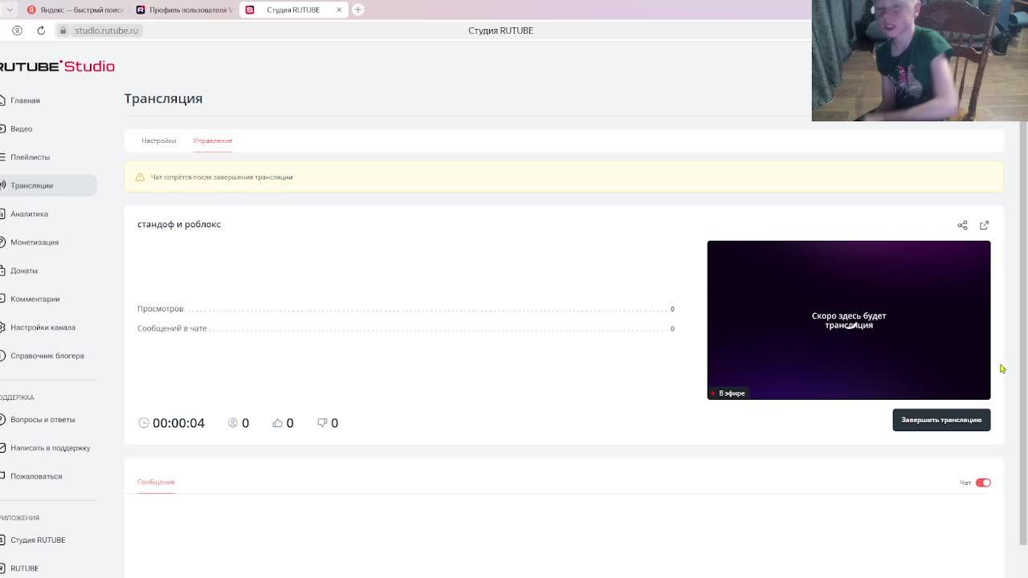Image resolution: width=1028 pixels, height=578 pixels.
Task: Open Видео in sidebar
Action: (22, 128)
